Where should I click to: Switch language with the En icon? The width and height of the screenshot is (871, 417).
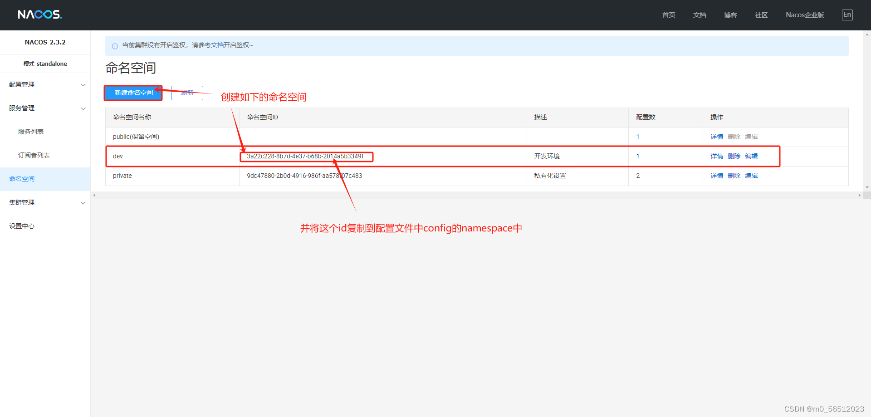pos(847,15)
